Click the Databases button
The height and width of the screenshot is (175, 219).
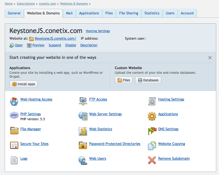[148, 80]
